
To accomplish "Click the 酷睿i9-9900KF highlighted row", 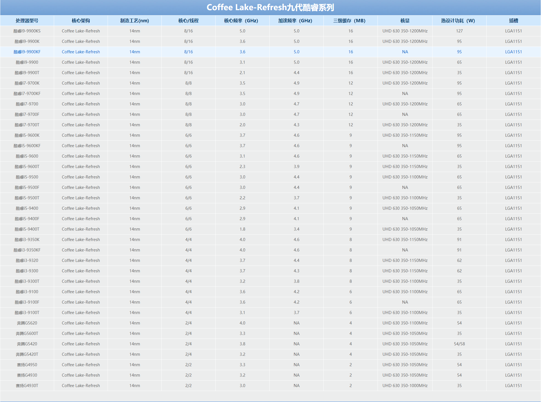I will coord(270,51).
